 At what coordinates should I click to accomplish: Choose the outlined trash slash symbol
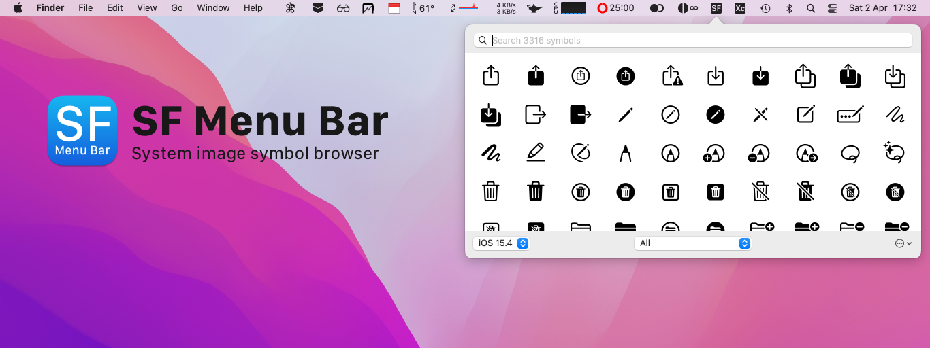(x=760, y=192)
